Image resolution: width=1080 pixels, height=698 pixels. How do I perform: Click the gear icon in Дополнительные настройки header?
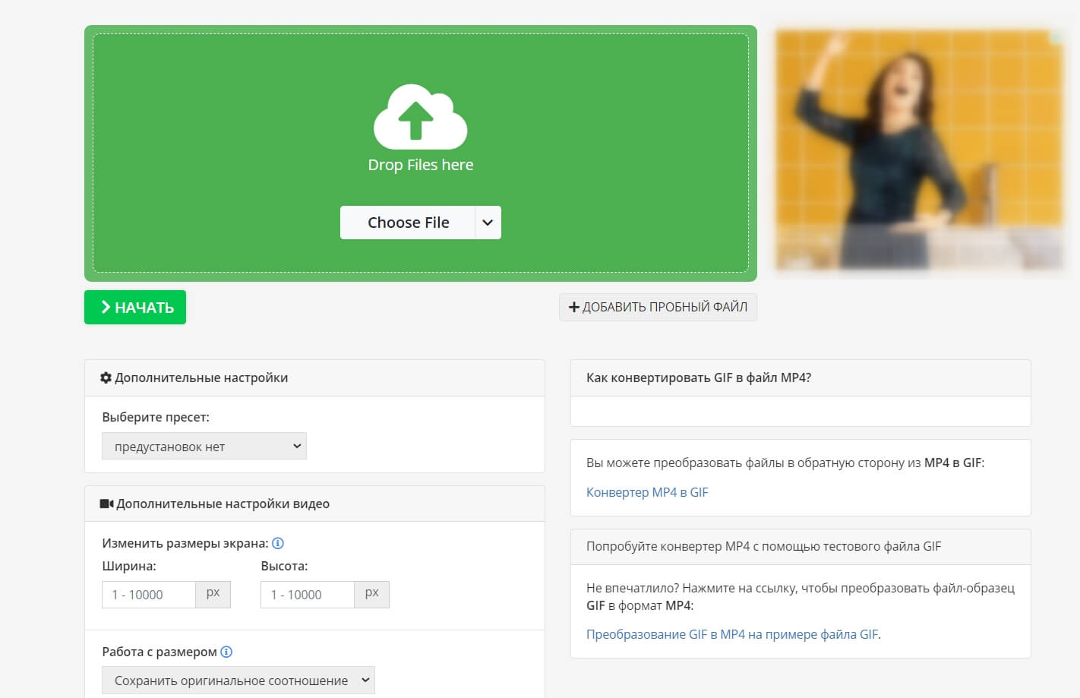pyautogui.click(x=106, y=377)
